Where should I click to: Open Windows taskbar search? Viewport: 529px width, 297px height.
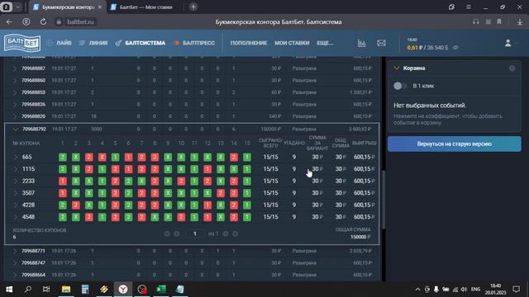point(28,290)
